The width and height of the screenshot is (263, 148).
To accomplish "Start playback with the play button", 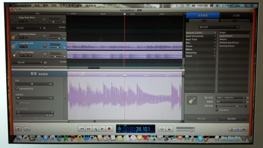I will click(x=102, y=129).
